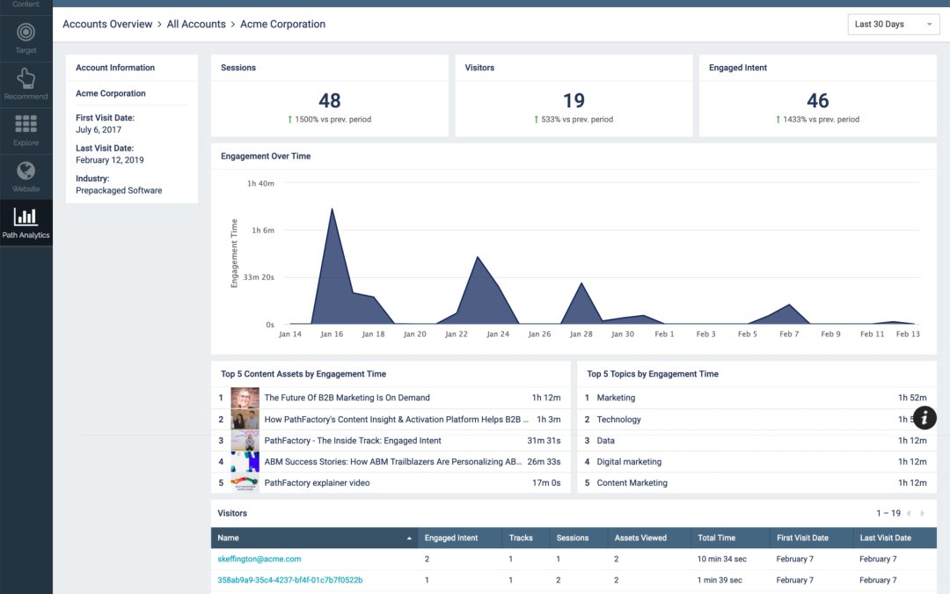
Task: Sort by Tracks column header
Action: pyautogui.click(x=521, y=539)
